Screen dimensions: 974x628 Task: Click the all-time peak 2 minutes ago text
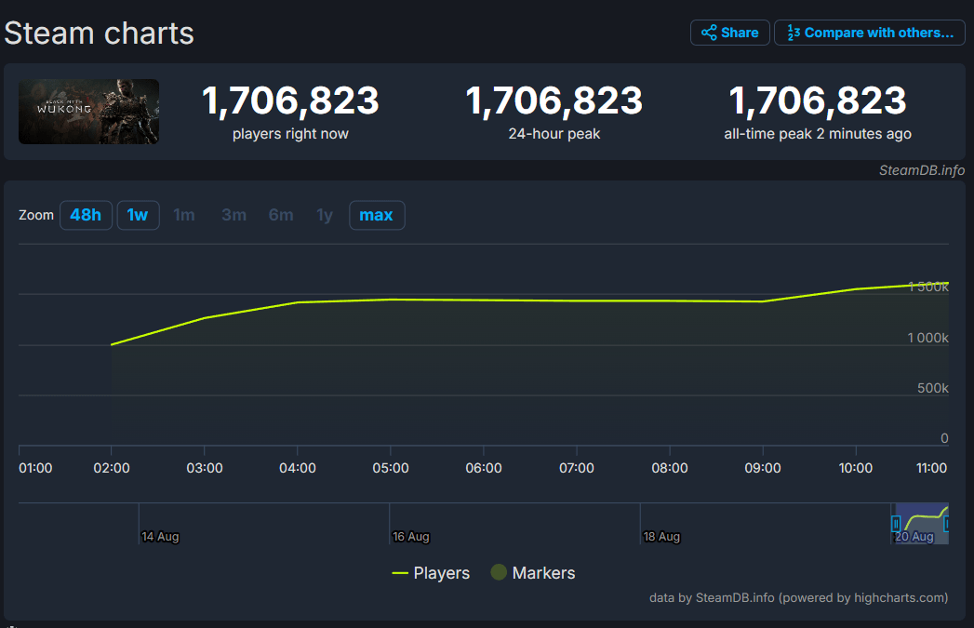818,134
